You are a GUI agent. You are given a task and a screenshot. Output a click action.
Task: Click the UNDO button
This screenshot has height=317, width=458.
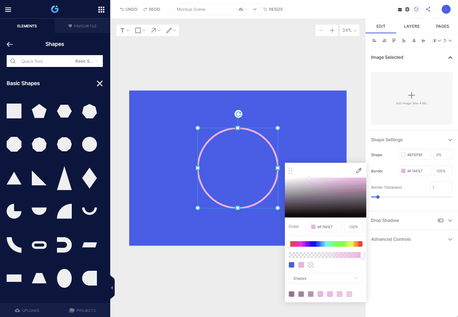tap(129, 9)
